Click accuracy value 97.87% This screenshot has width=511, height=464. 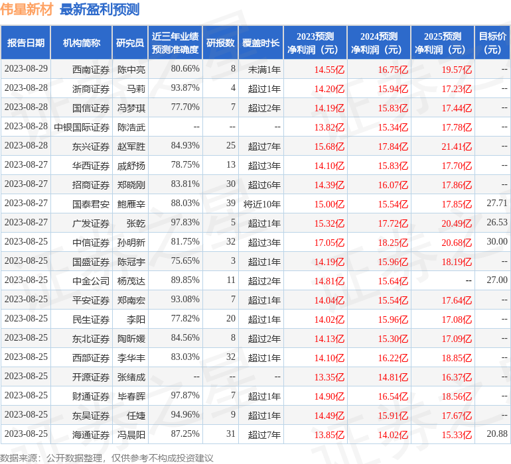click(x=185, y=395)
